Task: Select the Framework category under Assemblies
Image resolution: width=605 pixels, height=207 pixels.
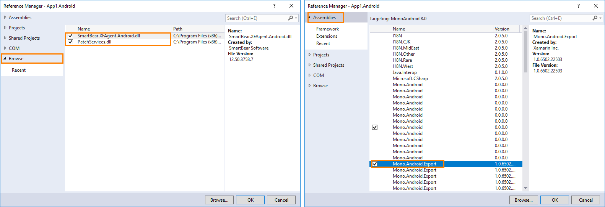Action: tap(327, 29)
